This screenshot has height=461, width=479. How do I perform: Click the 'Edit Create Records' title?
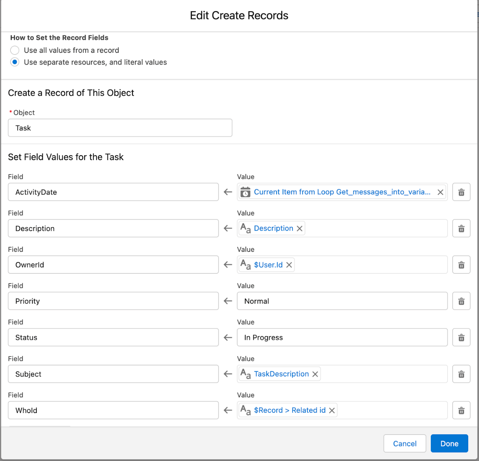pos(239,16)
